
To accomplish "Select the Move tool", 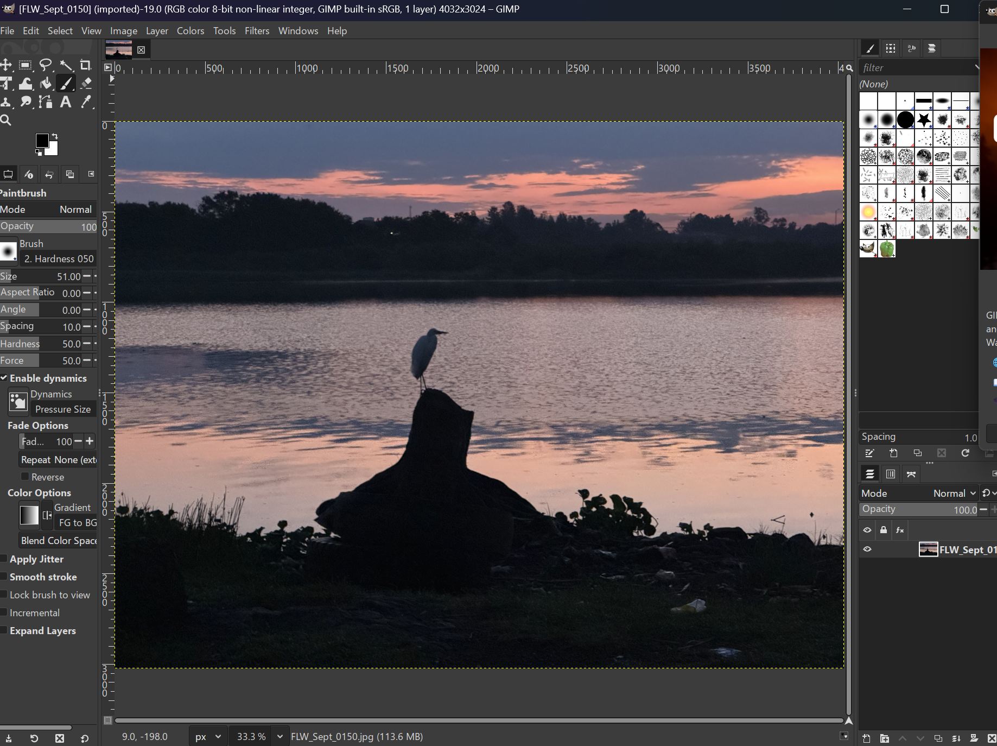I will 7,65.
